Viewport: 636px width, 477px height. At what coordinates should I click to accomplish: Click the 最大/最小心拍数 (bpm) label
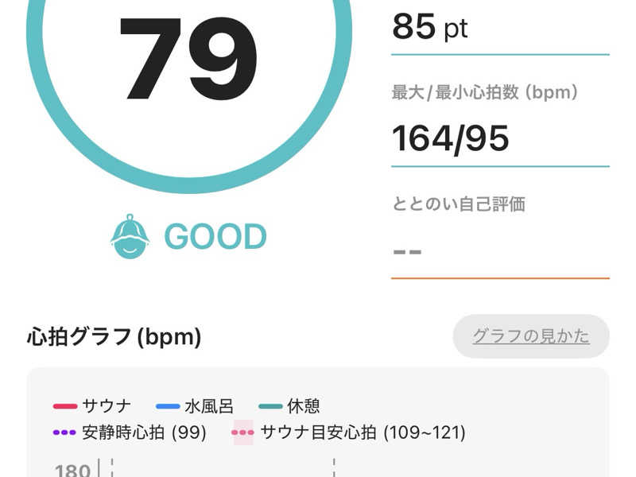485,92
